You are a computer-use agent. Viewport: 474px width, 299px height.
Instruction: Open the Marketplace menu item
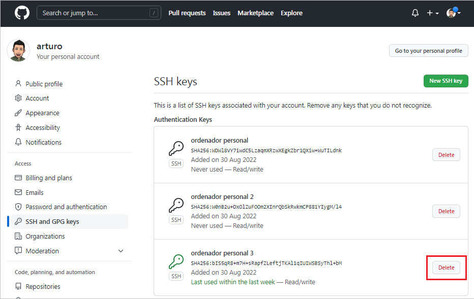click(x=255, y=13)
